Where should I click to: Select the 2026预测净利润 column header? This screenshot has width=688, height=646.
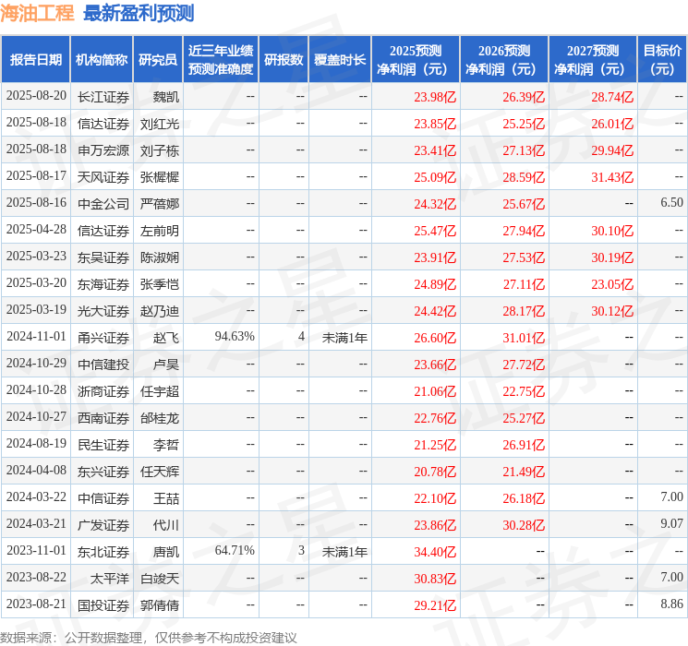pyautogui.click(x=503, y=60)
